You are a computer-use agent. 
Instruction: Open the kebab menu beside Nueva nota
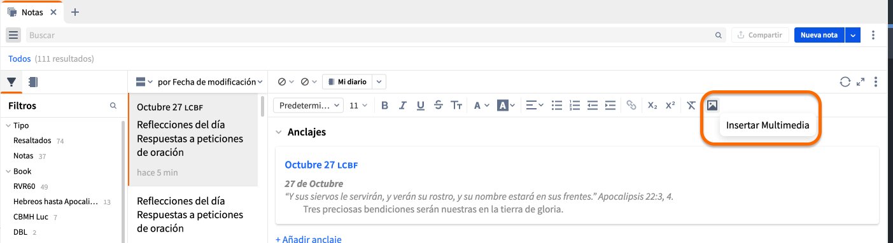[873, 35]
